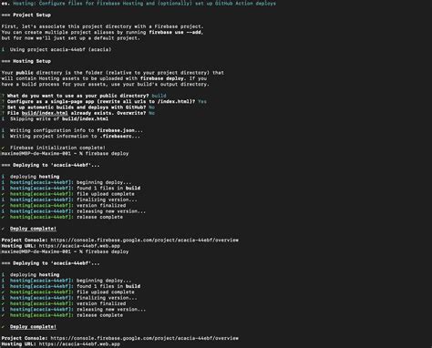This screenshot has width=432, height=348.
Task: Click the '=== Hosting Setup' heading
Action: 26,61
